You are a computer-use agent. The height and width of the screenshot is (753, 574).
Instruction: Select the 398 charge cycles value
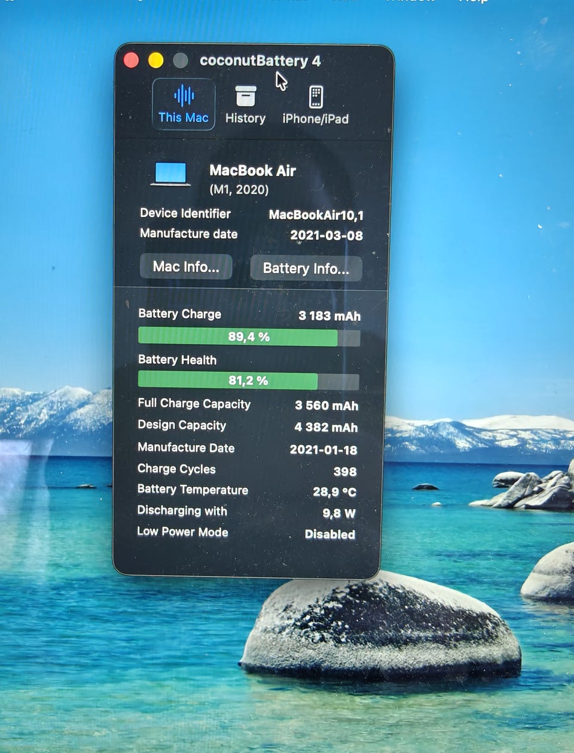tap(345, 472)
